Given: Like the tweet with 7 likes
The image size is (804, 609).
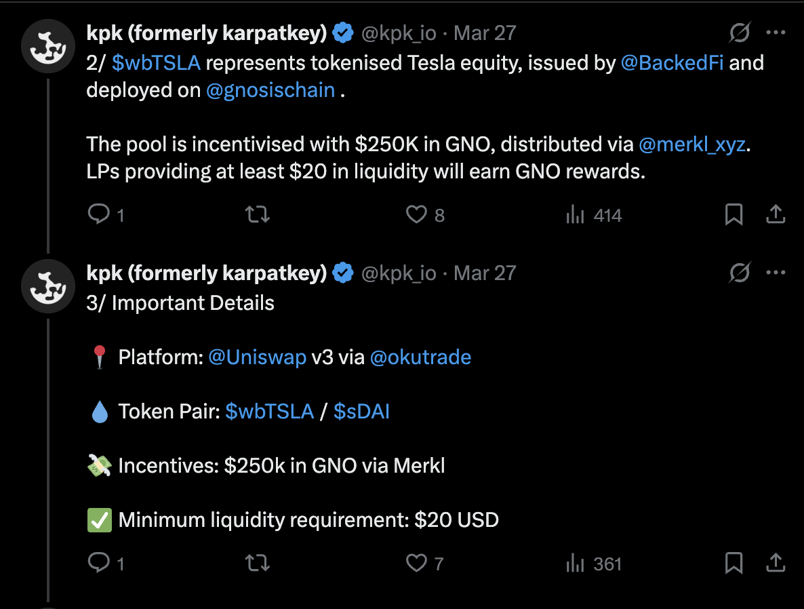Looking at the screenshot, I should coord(416,563).
